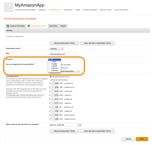Open the calendar date picker icon
The width and height of the screenshot is (152, 145).
[x=80, y=125]
